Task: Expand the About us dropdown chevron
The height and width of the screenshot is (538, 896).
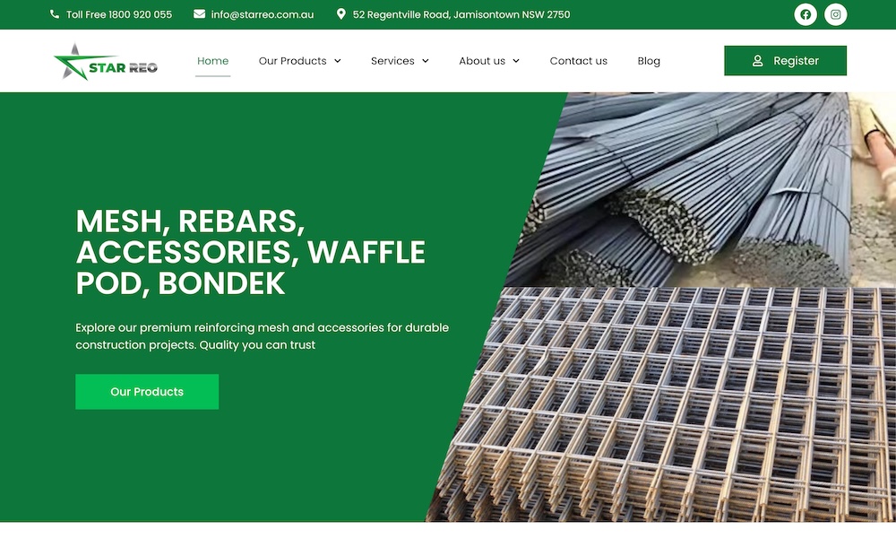Action: (x=516, y=61)
